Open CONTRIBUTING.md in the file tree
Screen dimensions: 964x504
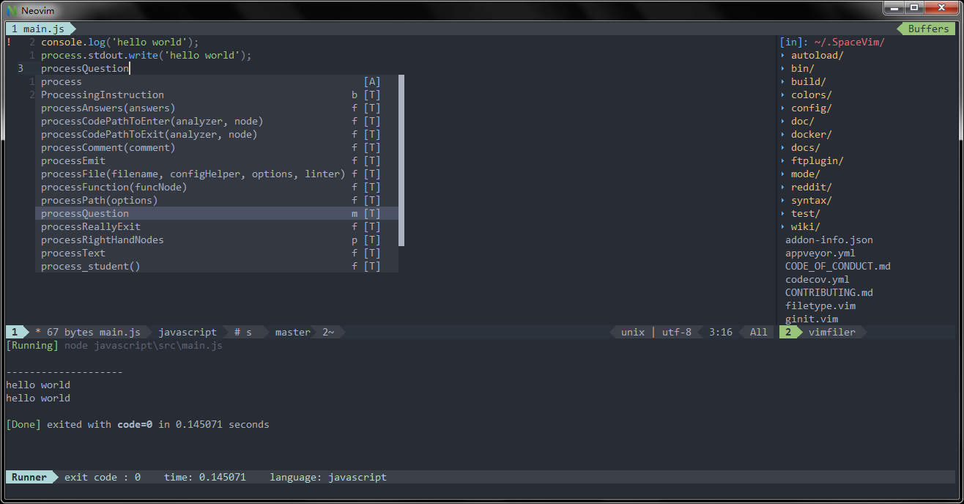[x=828, y=293]
